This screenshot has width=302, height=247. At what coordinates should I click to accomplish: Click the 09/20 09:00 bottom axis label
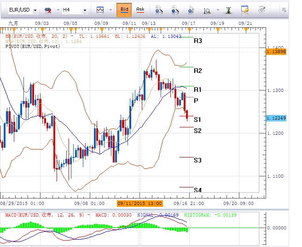pyautogui.click(x=238, y=203)
